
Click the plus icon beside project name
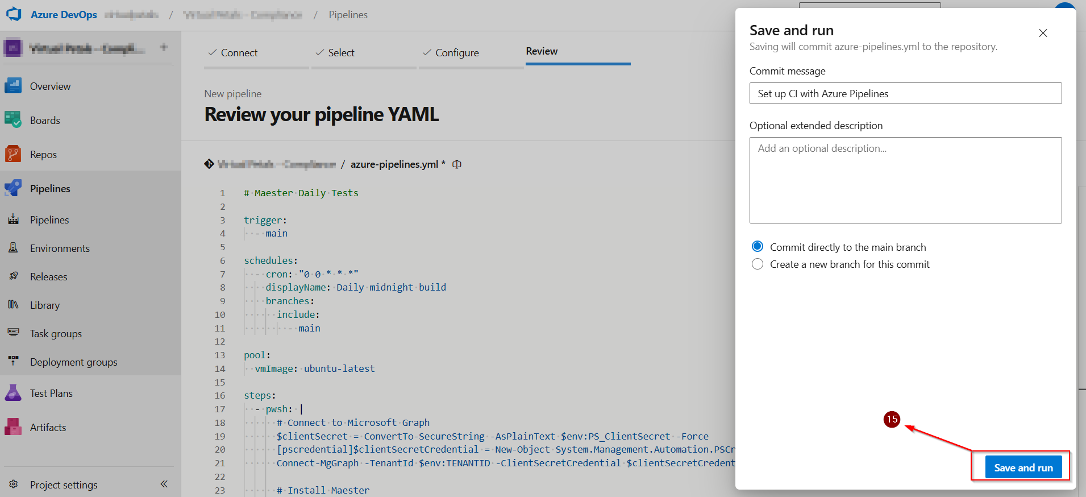click(x=164, y=47)
